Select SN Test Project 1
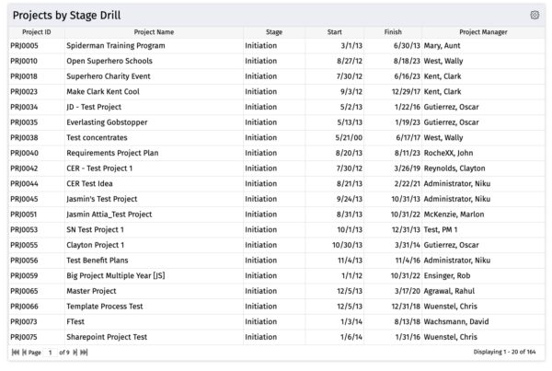This screenshot has width=552, height=371. 96,230
